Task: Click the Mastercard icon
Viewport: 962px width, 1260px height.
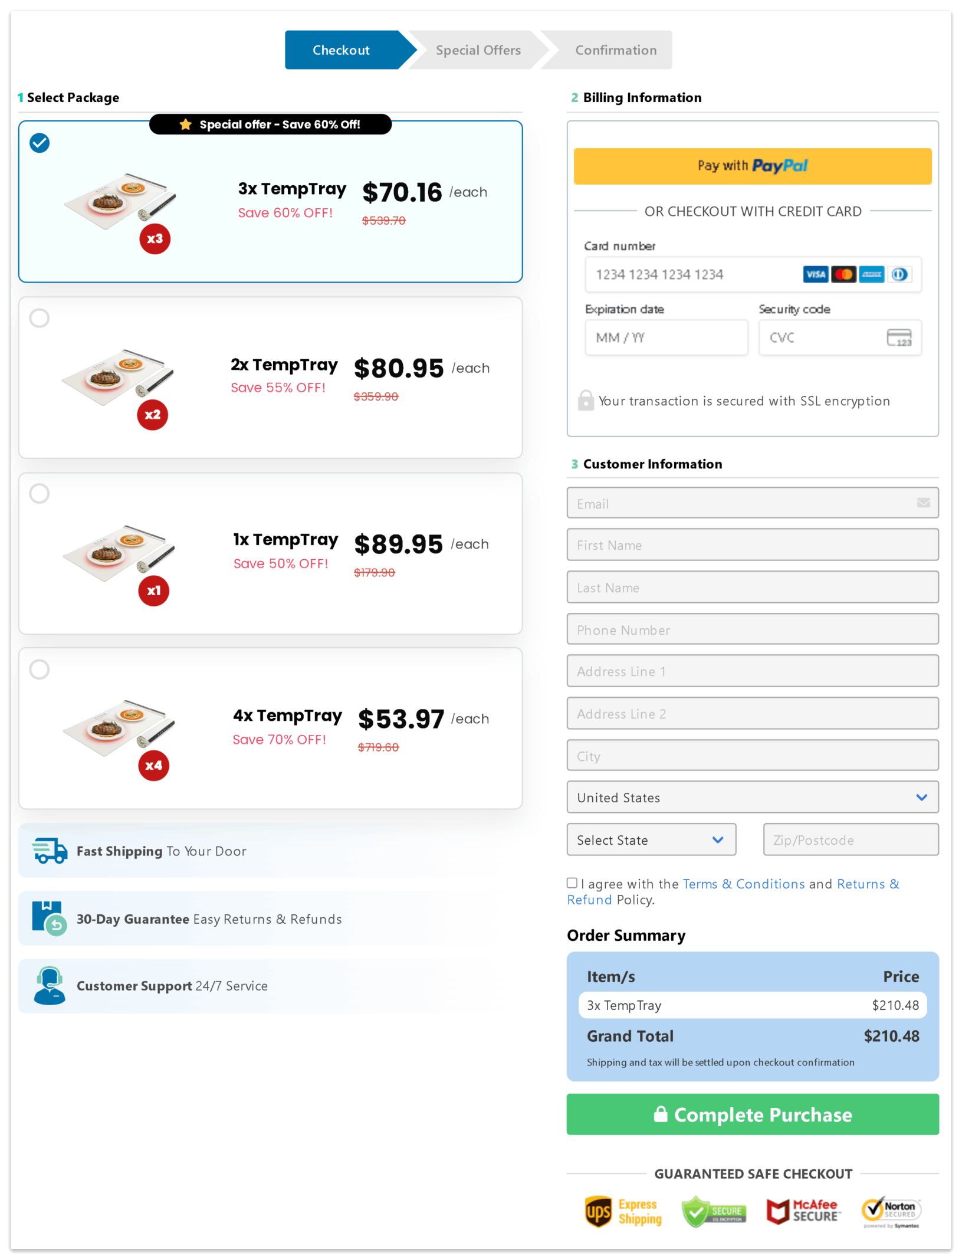Action: [844, 274]
